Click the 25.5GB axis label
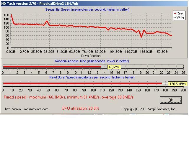 pos(36,52)
